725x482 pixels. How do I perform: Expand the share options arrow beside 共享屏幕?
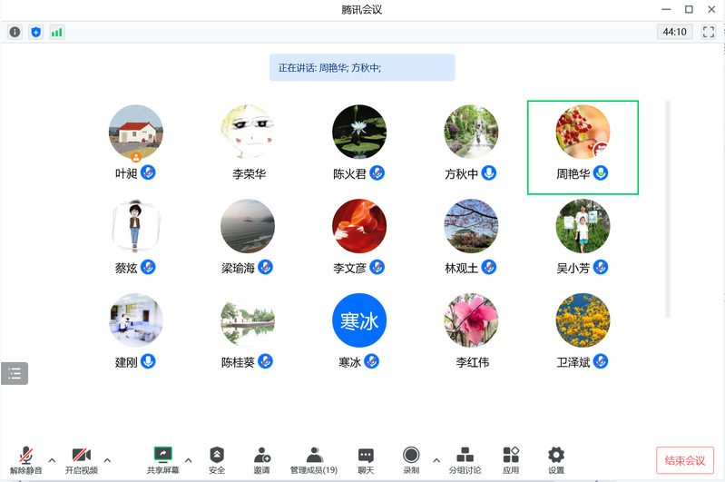coord(188,460)
